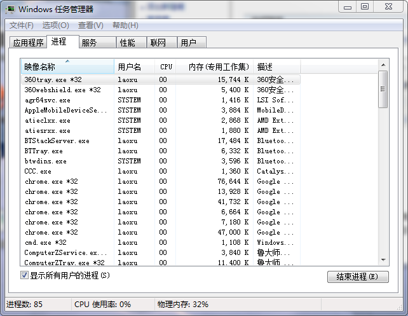
Task: Click MobileD... description cell
Action: 275,110
